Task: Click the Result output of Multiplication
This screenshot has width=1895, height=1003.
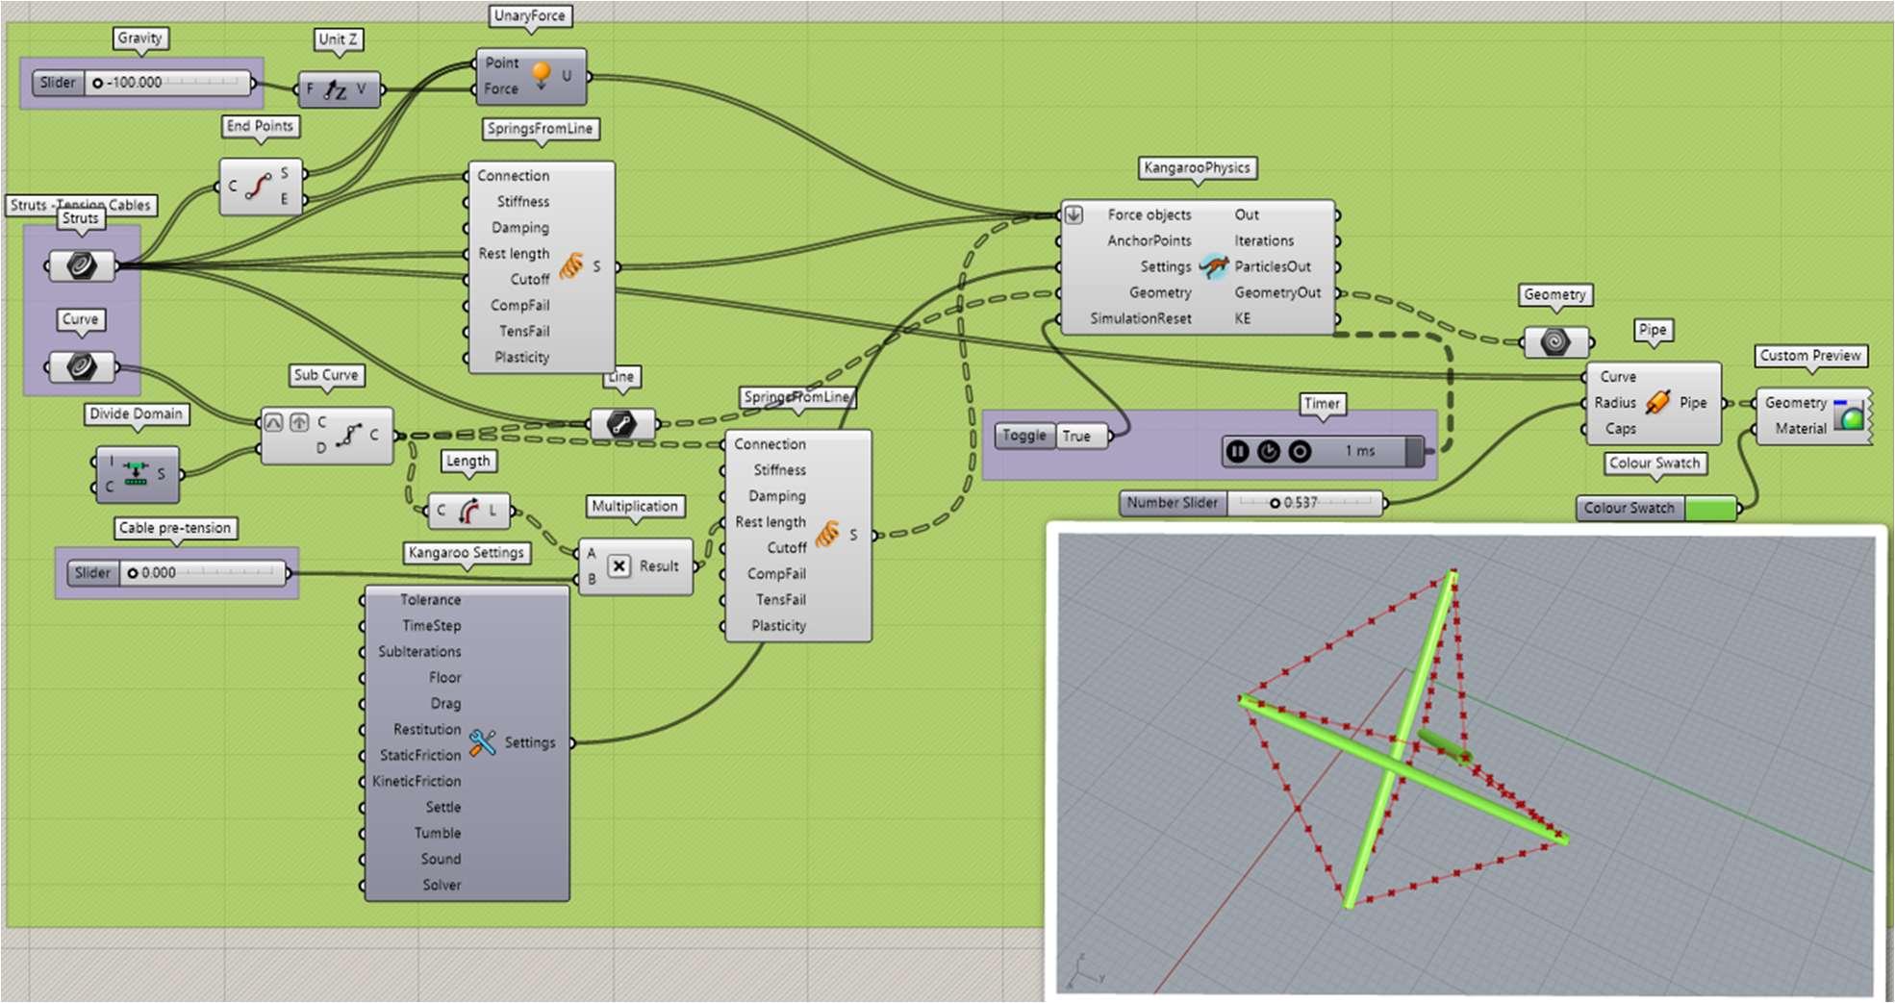Action: click(659, 566)
